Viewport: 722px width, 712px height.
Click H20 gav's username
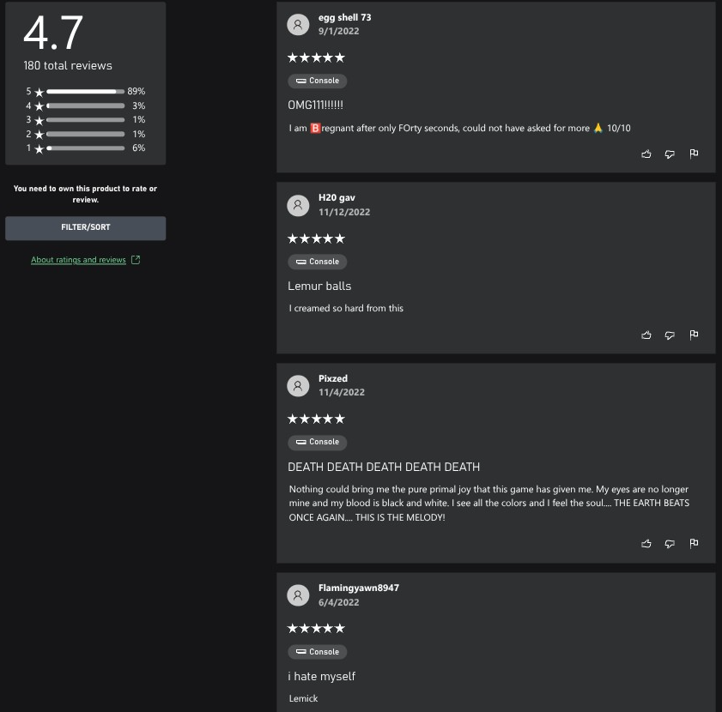(337, 197)
